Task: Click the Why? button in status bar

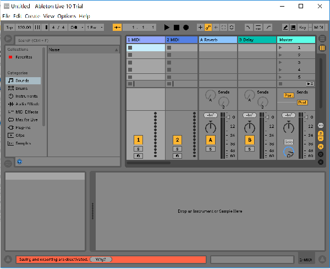Action: coord(101,259)
